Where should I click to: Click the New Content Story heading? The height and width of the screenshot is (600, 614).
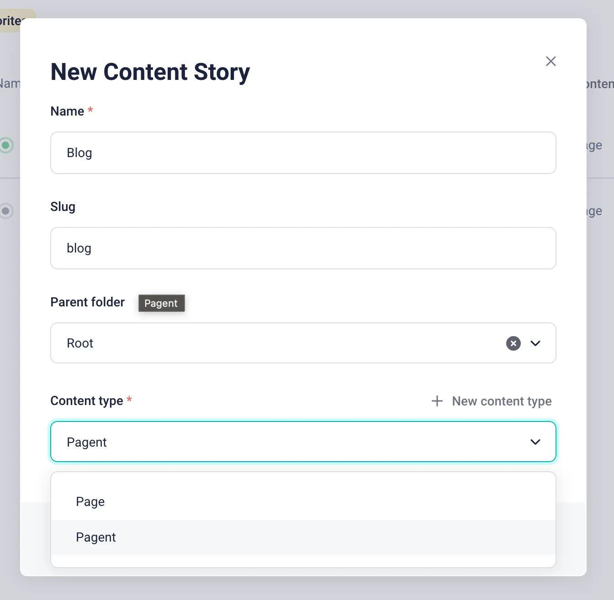coord(150,72)
